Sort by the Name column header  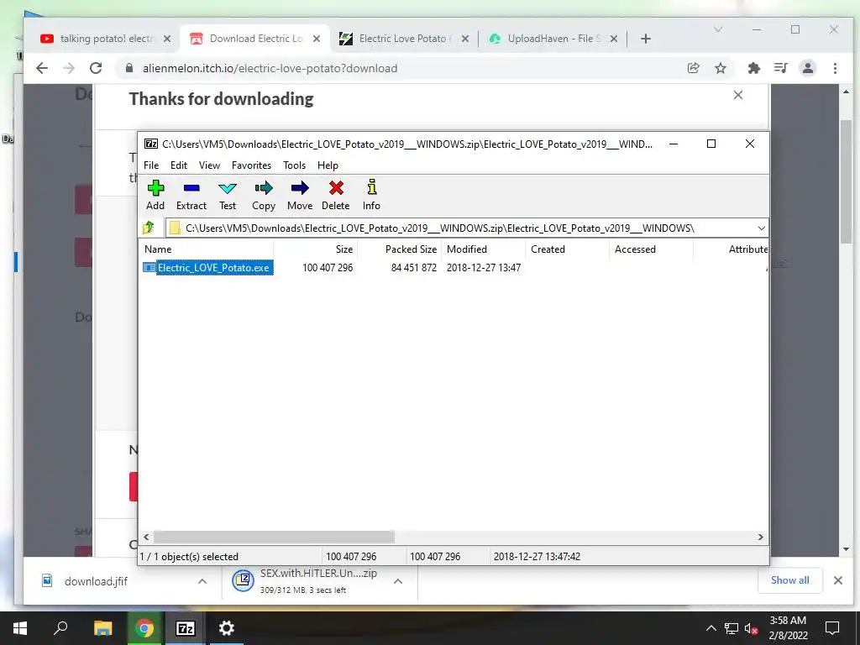(207, 249)
